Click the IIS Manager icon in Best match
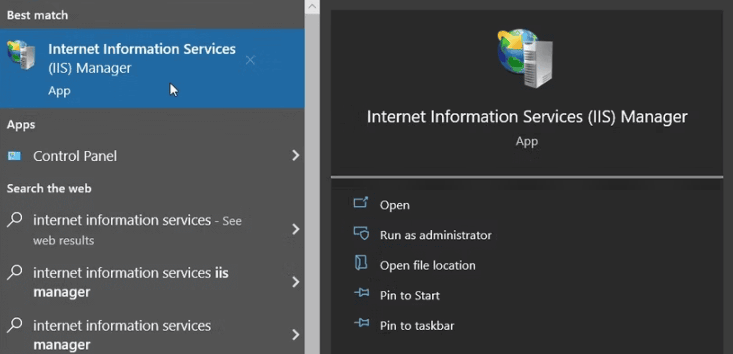Viewport: 733px width, 354px height. click(21, 55)
